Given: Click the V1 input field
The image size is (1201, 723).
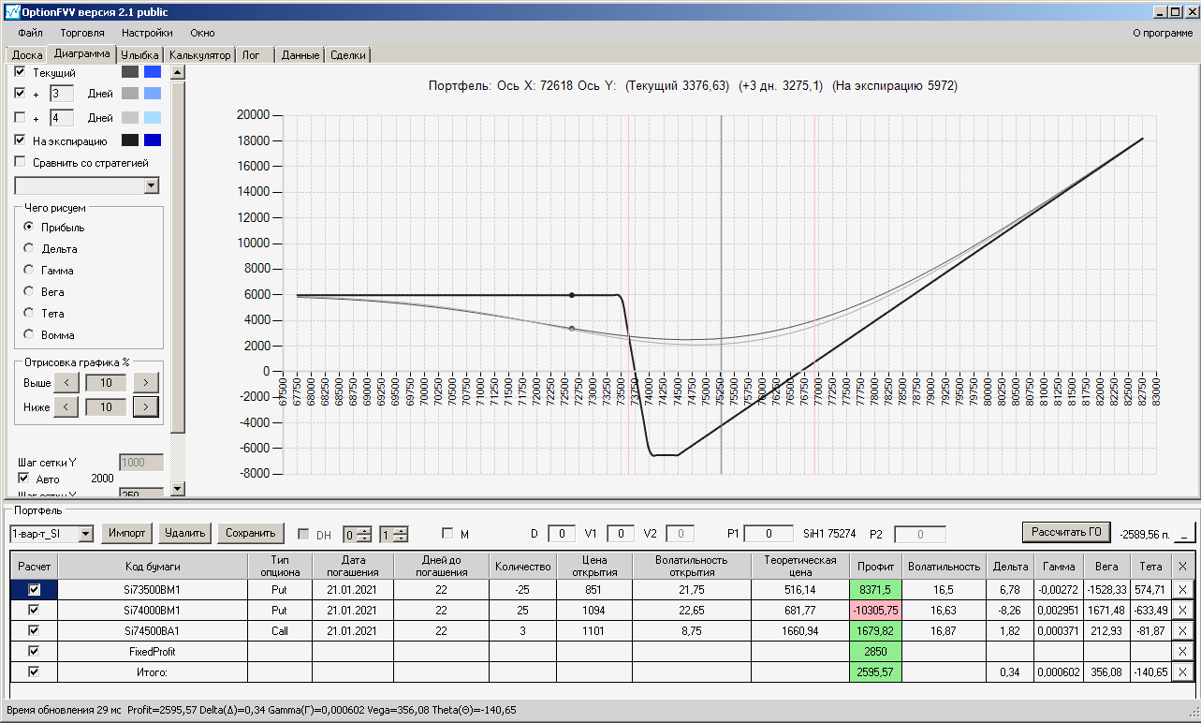Looking at the screenshot, I should (x=621, y=534).
